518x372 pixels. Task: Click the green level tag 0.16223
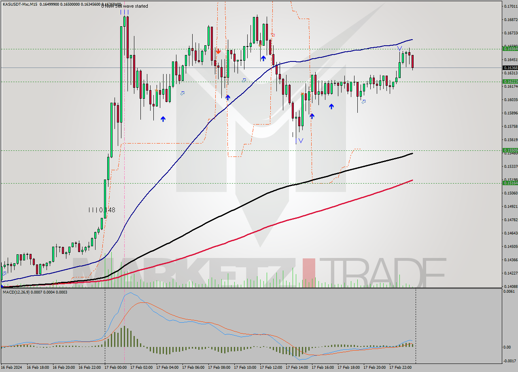point(510,81)
